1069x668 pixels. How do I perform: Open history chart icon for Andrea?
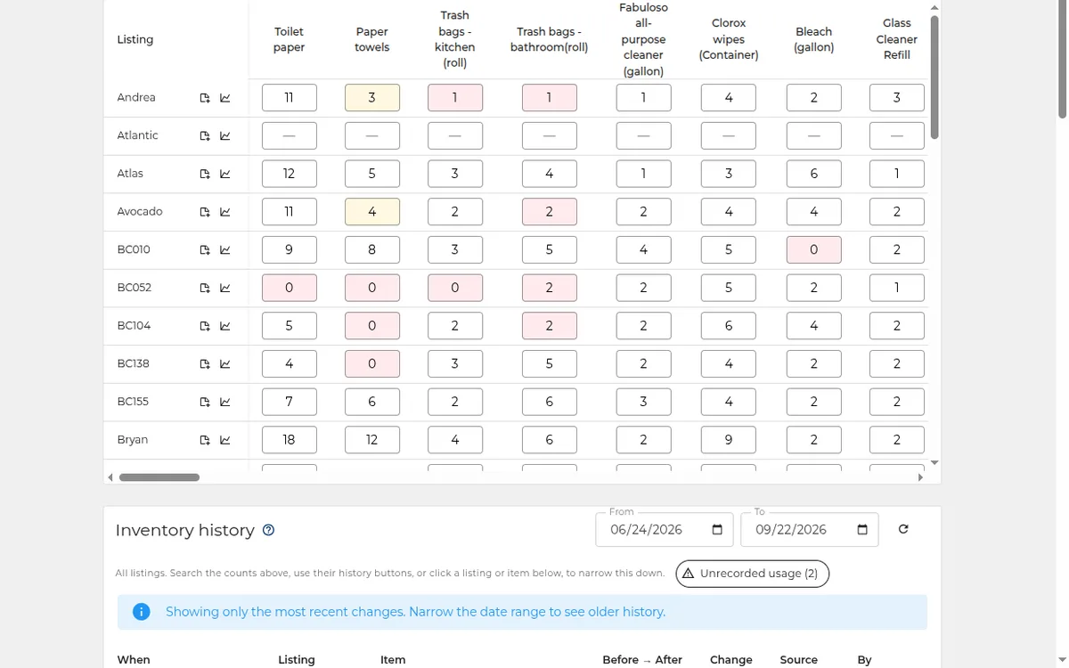pyautogui.click(x=224, y=98)
